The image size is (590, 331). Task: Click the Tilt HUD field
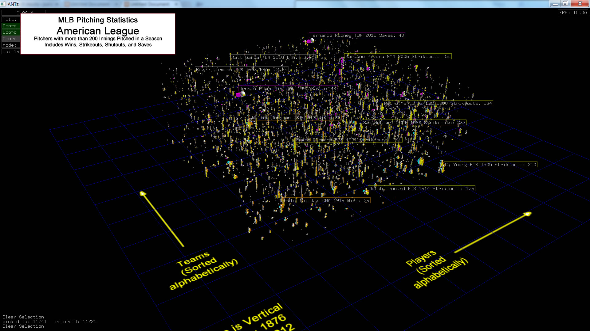coord(11,19)
